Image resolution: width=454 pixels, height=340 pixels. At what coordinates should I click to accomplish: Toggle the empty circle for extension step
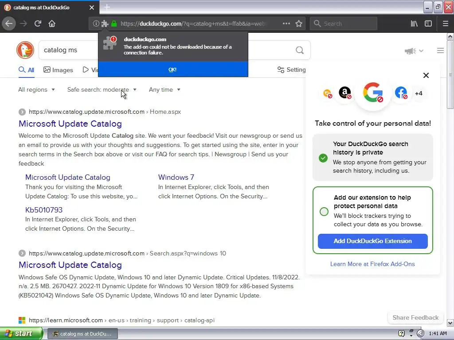(324, 211)
